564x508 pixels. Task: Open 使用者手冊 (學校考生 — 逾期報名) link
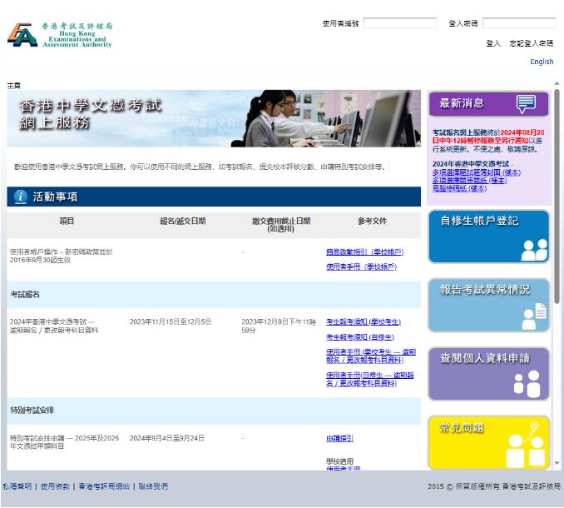(371, 356)
